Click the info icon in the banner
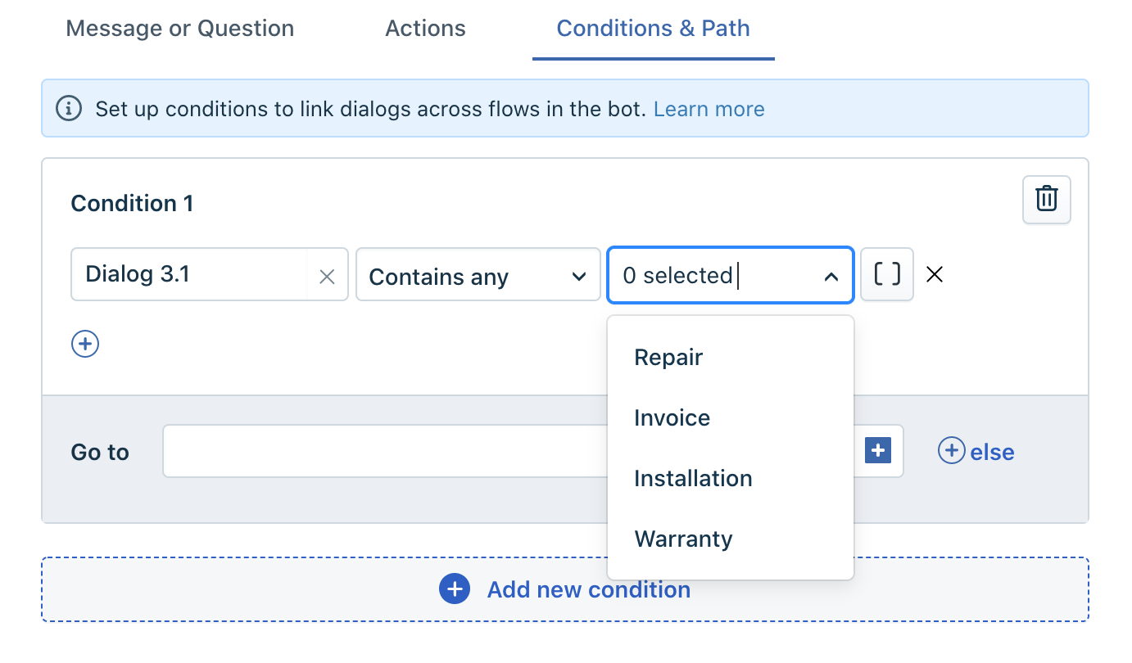 [x=69, y=108]
